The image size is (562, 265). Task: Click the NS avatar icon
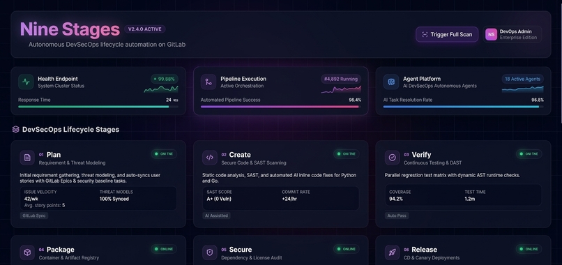coord(491,34)
